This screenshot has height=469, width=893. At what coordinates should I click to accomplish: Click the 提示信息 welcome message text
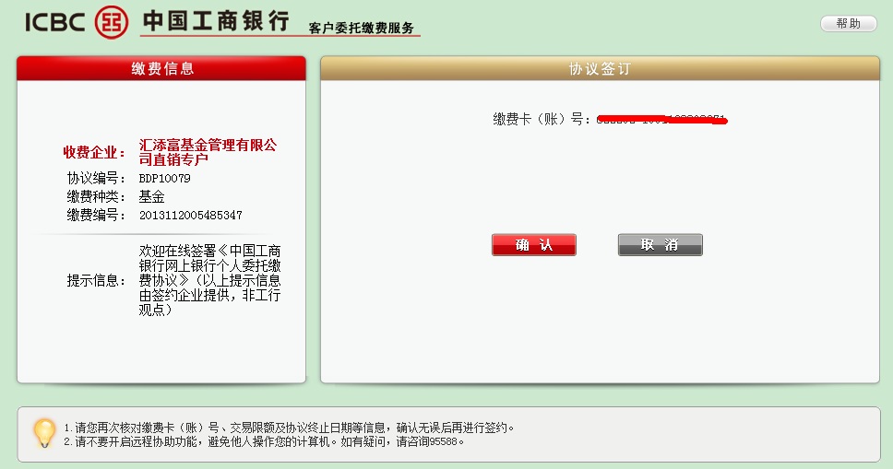pos(209,280)
